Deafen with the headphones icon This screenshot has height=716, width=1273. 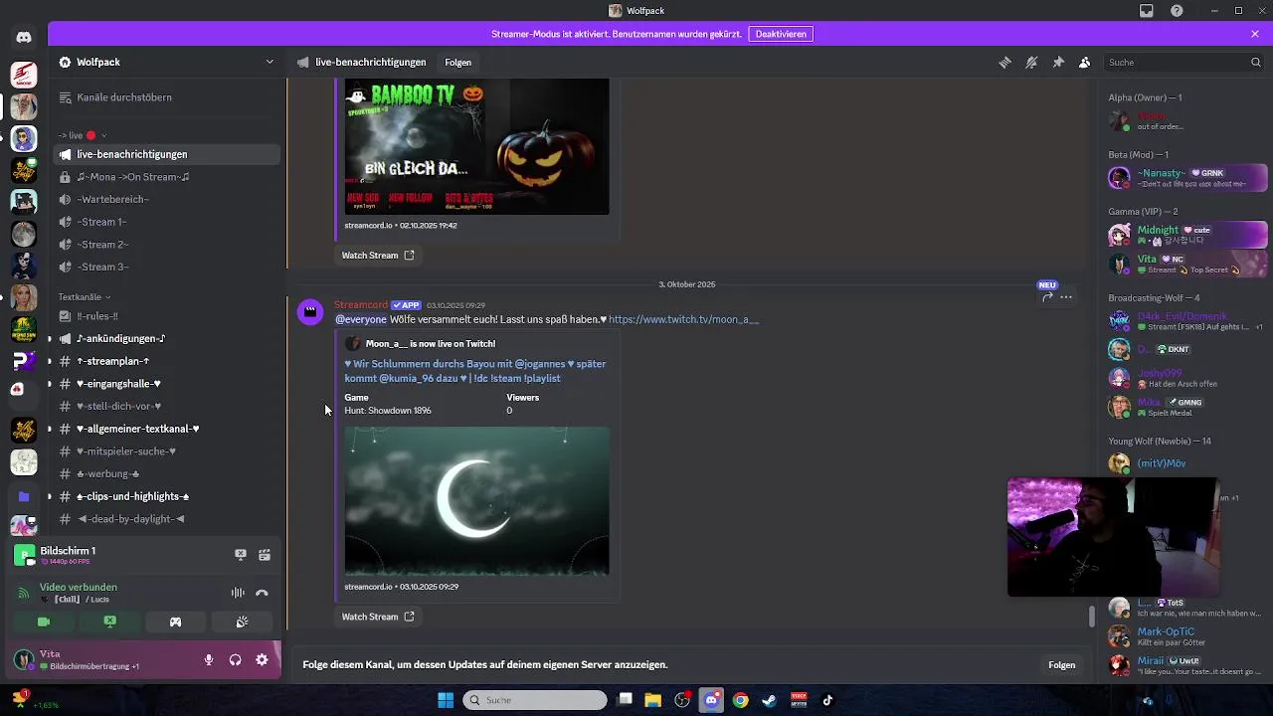[x=235, y=659]
